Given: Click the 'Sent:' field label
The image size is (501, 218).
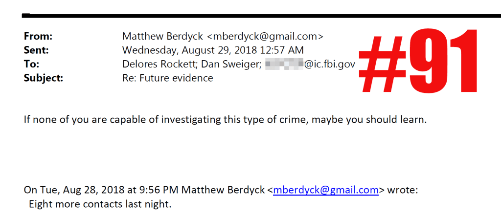Looking at the screenshot, I should point(37,50).
